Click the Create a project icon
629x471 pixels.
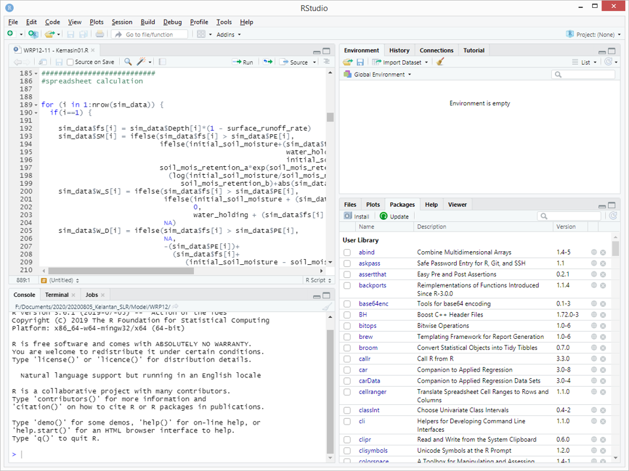(33, 34)
